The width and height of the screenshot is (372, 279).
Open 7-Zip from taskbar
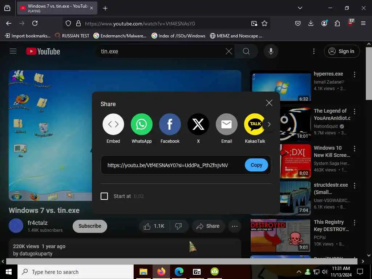[197, 272]
